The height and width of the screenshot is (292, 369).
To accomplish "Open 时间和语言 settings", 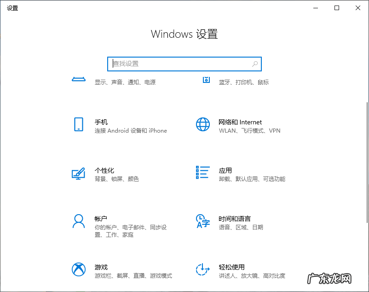I will click(235, 218).
